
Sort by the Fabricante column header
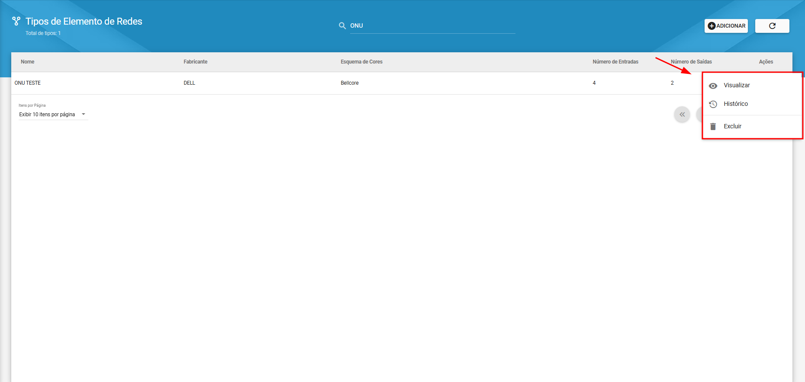coord(196,62)
